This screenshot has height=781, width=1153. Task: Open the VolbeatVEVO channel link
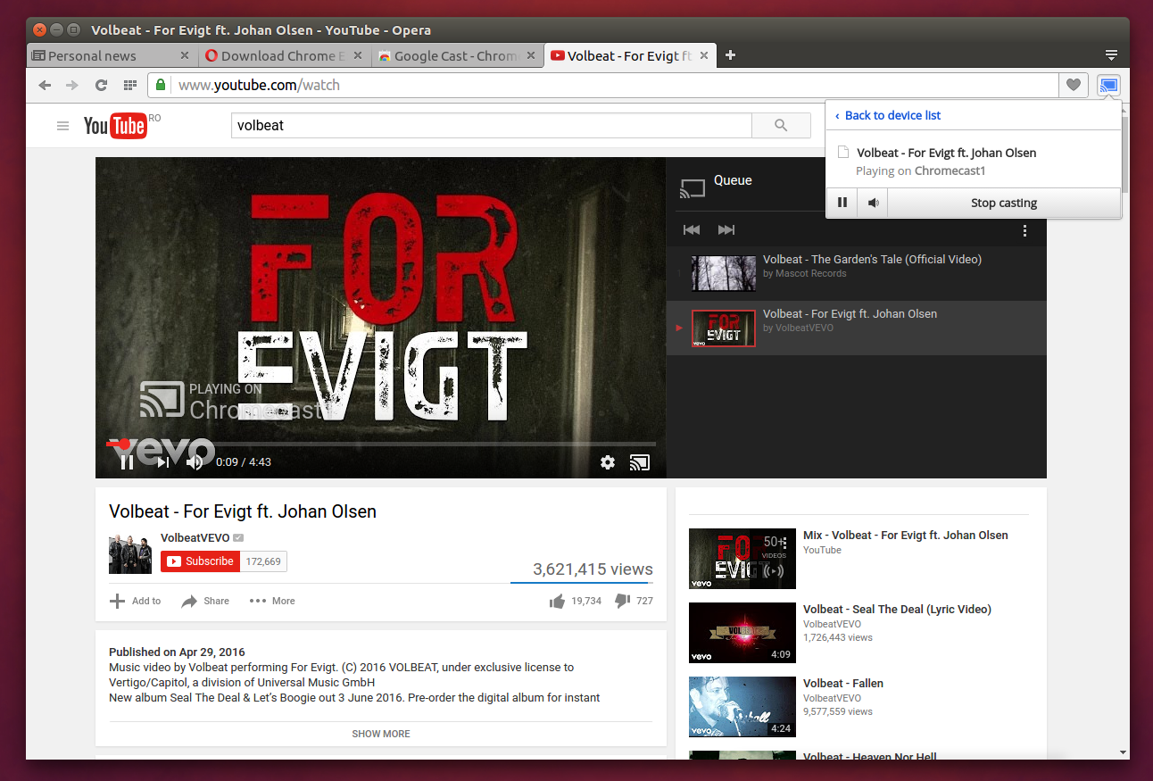tap(195, 537)
